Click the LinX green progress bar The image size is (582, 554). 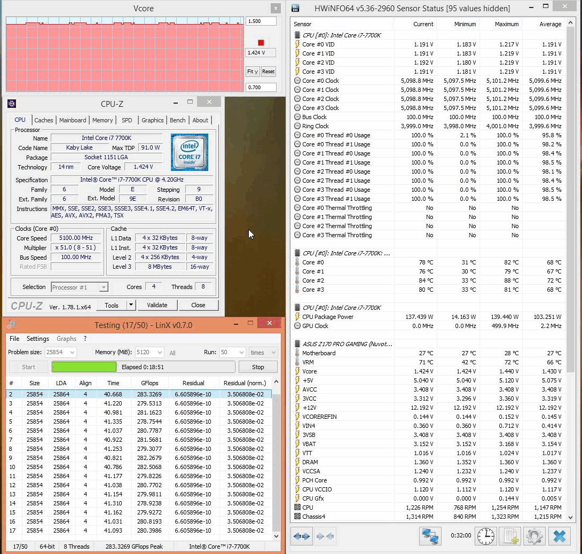click(x=84, y=367)
